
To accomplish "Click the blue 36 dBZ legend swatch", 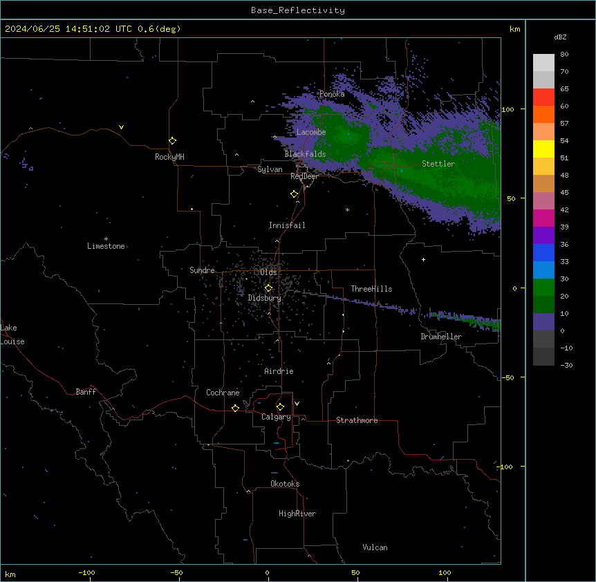I will pyautogui.click(x=543, y=252).
